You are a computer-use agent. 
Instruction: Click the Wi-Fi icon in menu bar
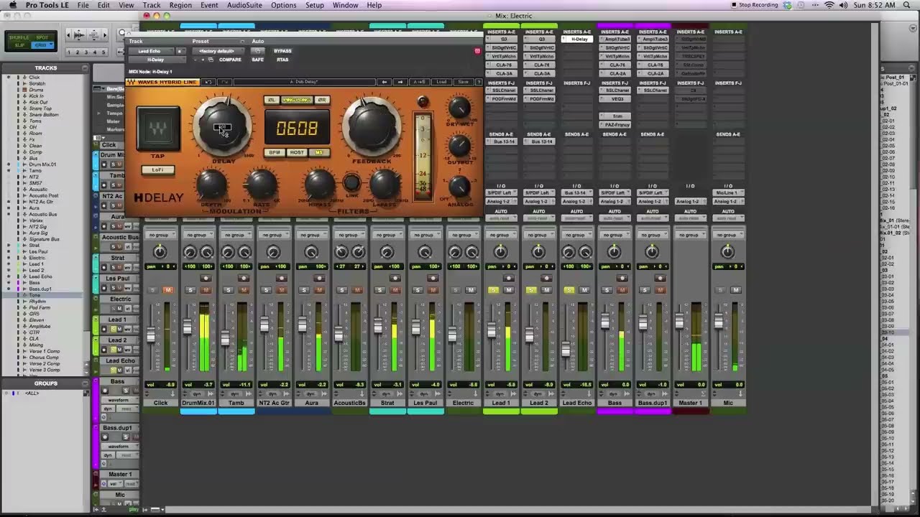tap(829, 5)
